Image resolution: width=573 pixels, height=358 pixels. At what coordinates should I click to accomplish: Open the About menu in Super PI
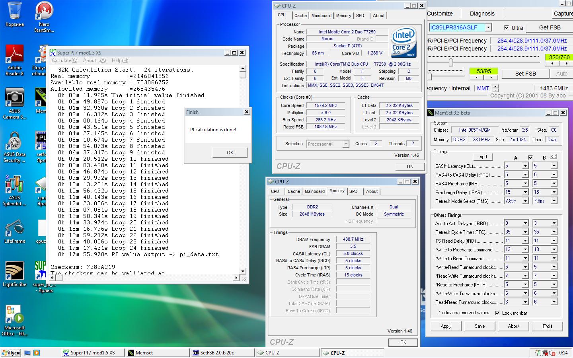(x=94, y=60)
